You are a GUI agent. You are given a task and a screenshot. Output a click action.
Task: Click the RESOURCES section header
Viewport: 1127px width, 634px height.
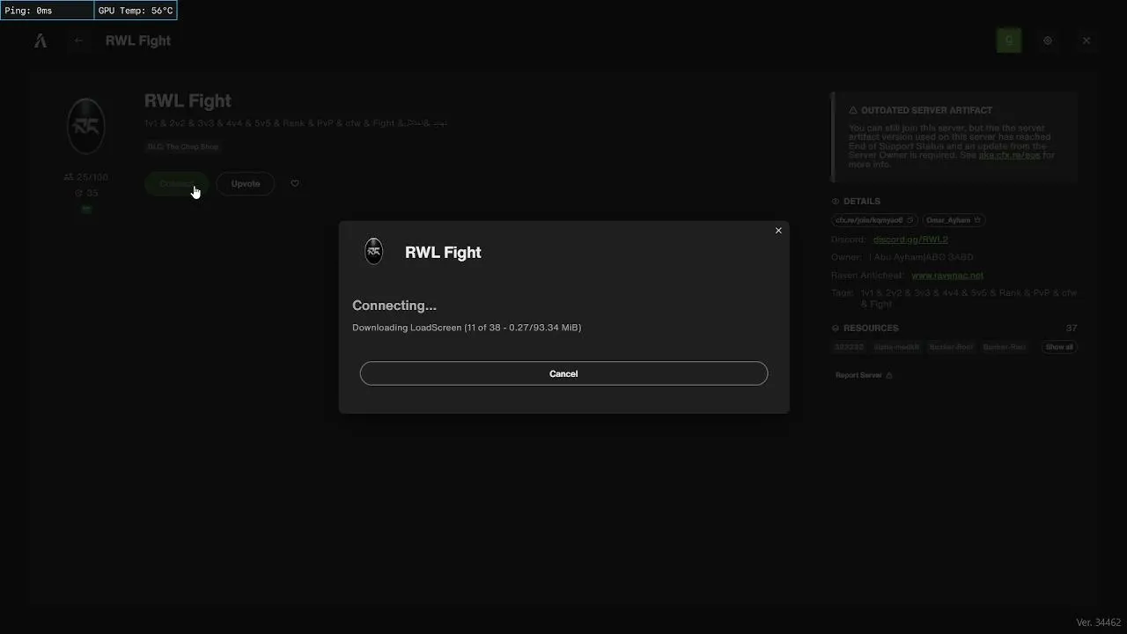pos(865,328)
